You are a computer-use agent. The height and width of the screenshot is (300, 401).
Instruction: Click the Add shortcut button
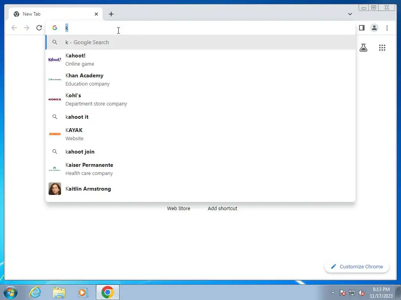222,209
